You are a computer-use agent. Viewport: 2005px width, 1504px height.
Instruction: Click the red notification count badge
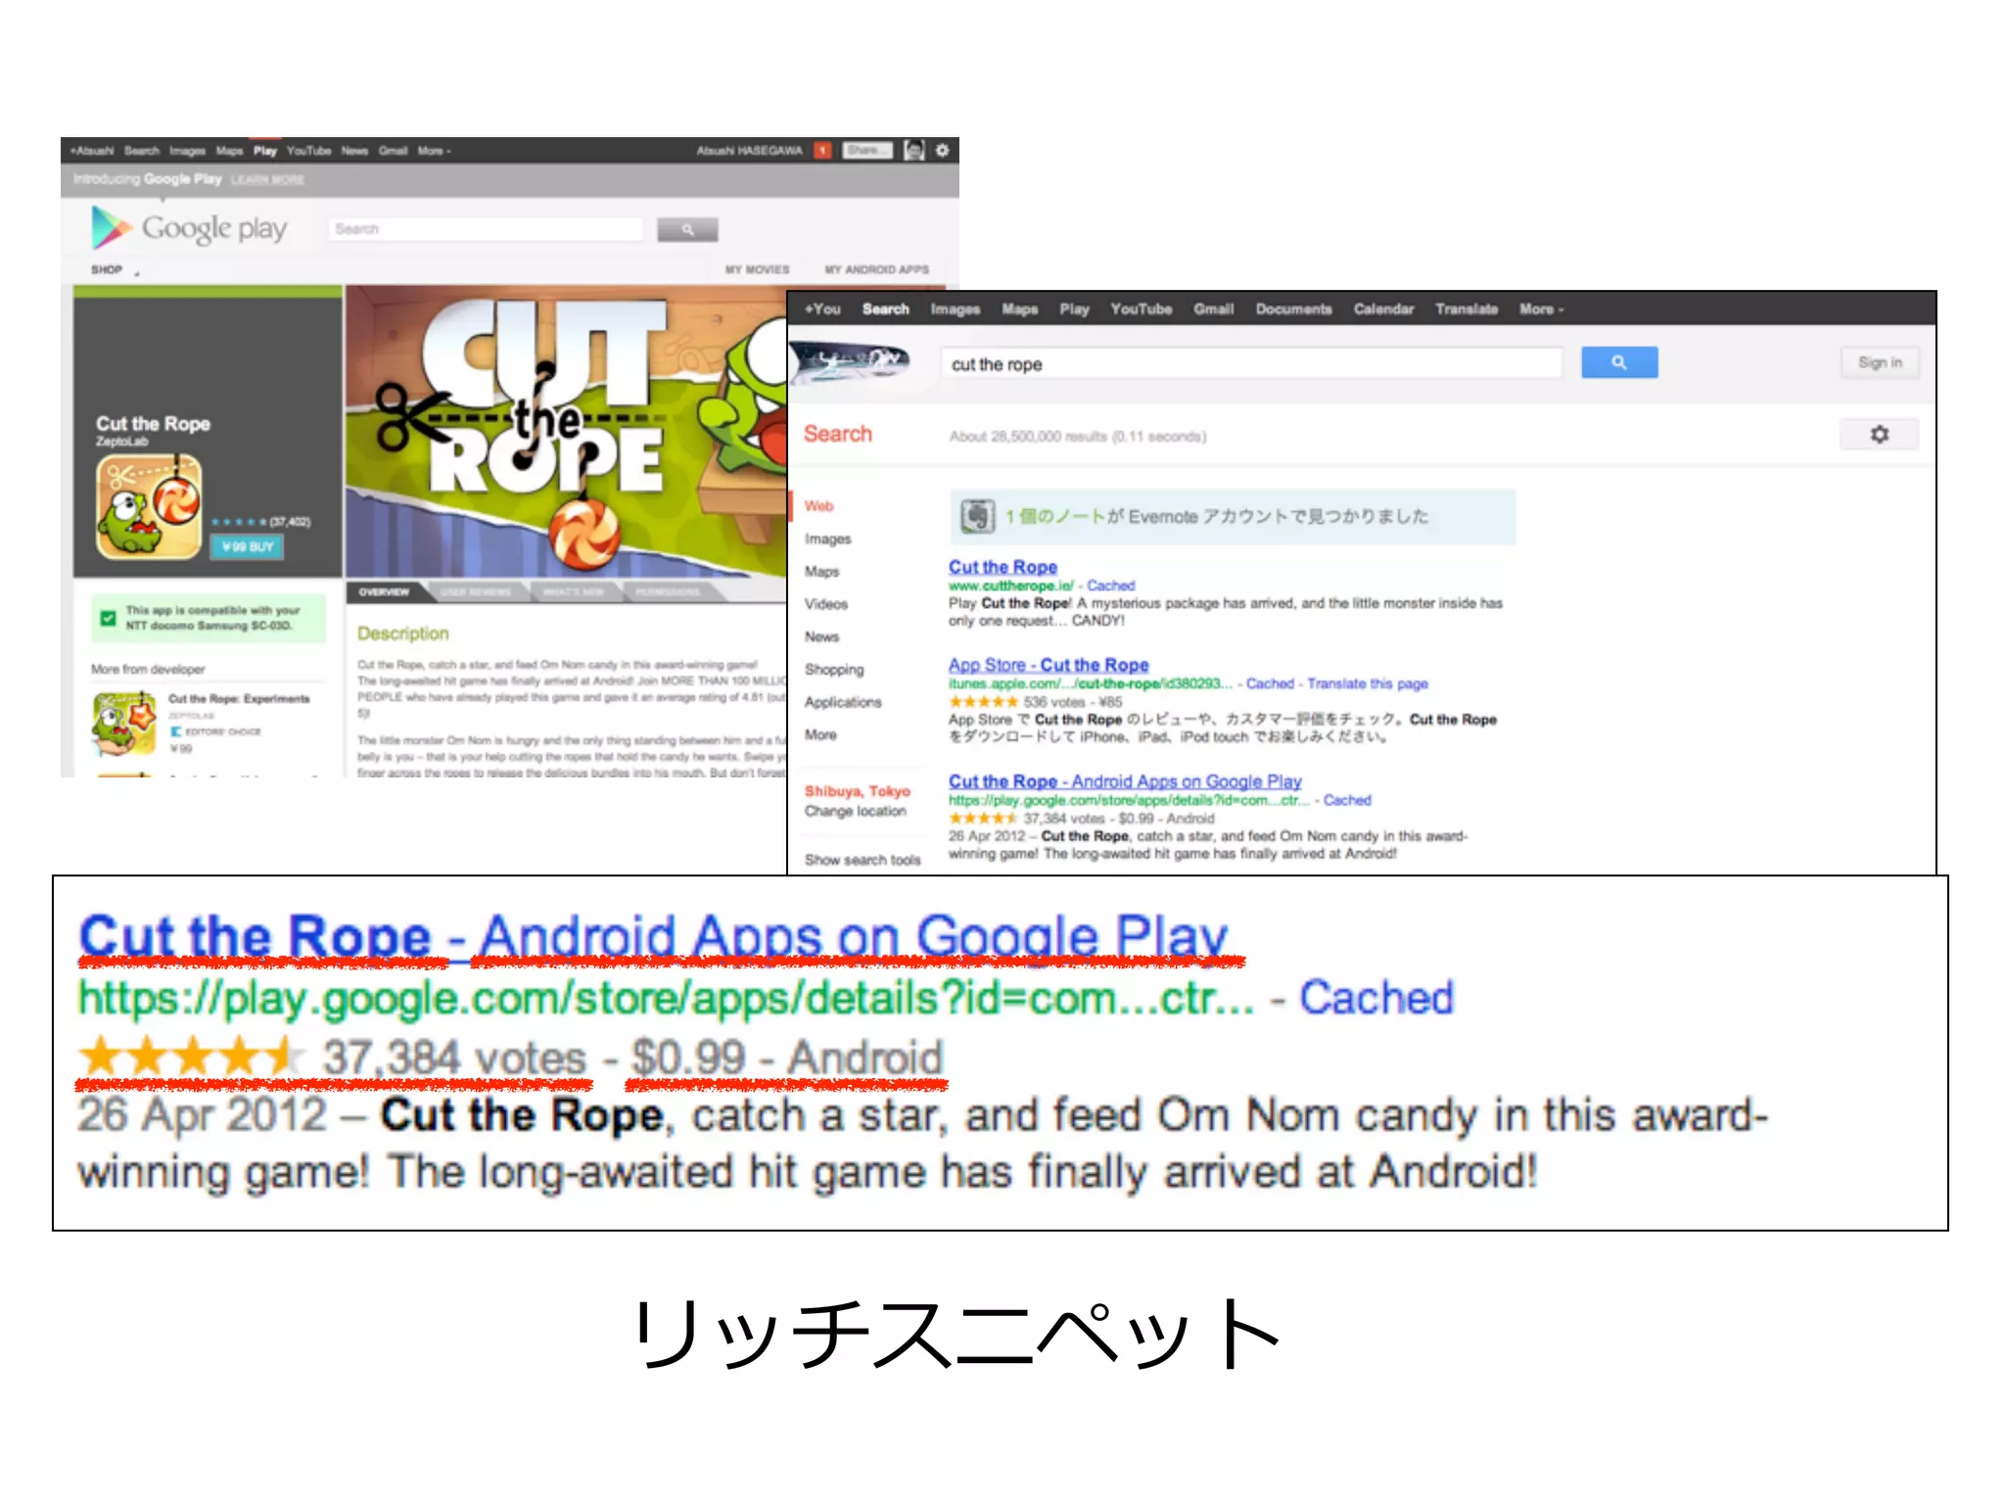tap(822, 150)
